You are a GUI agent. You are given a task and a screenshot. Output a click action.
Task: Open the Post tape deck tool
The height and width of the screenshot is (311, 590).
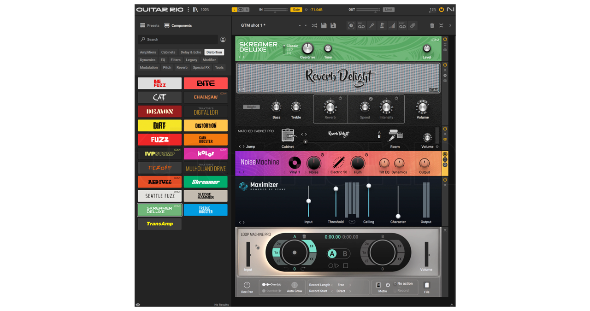click(402, 26)
